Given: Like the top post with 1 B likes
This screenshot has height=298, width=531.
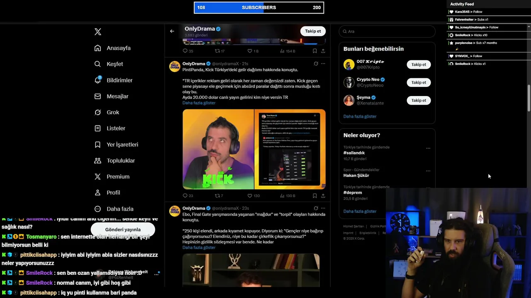Looking at the screenshot, I should click(x=253, y=51).
